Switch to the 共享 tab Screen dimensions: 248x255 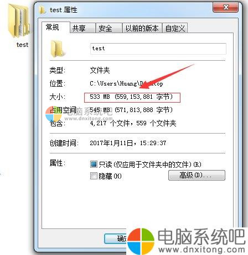tap(82, 28)
